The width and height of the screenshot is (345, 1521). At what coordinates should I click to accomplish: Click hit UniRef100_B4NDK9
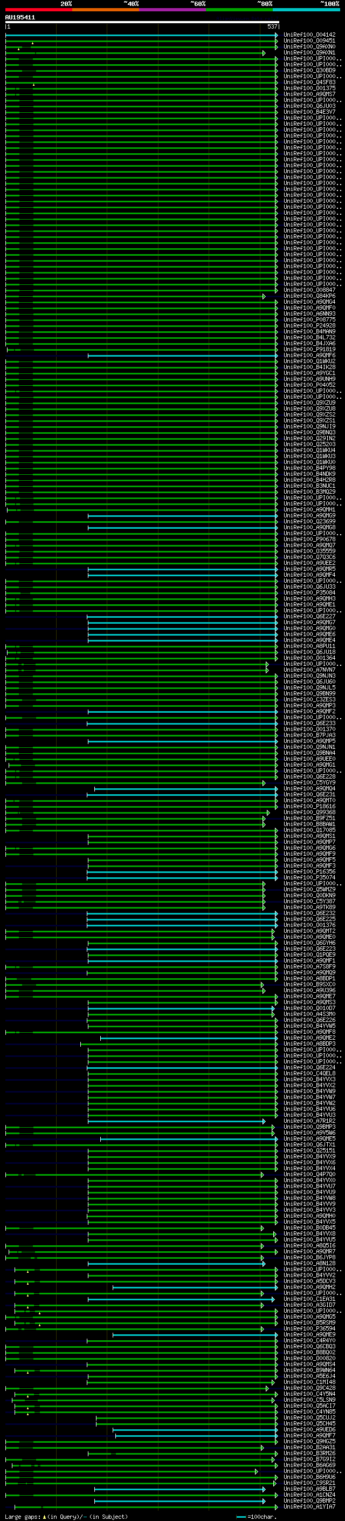309,474
